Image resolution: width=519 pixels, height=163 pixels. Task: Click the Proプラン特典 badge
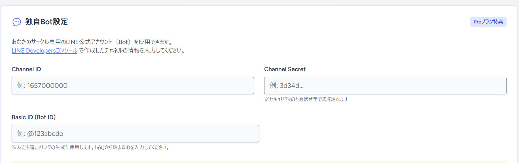pos(488,22)
